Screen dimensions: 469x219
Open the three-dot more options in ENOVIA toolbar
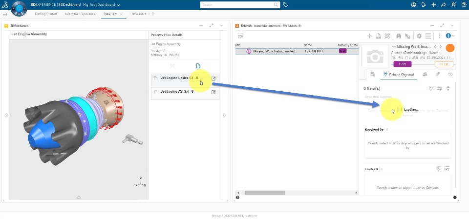coord(439,36)
